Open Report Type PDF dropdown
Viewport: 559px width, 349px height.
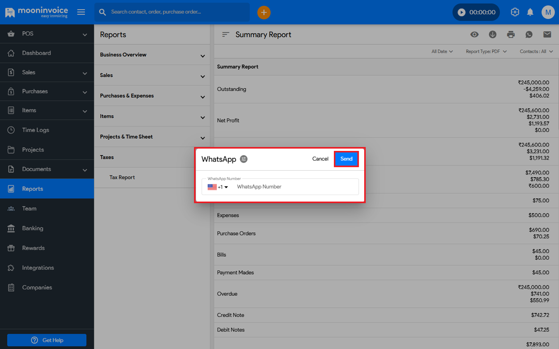pos(486,52)
